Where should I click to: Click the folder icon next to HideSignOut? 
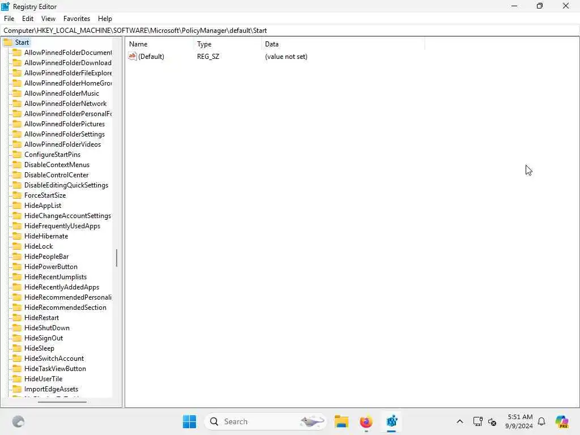tap(17, 338)
